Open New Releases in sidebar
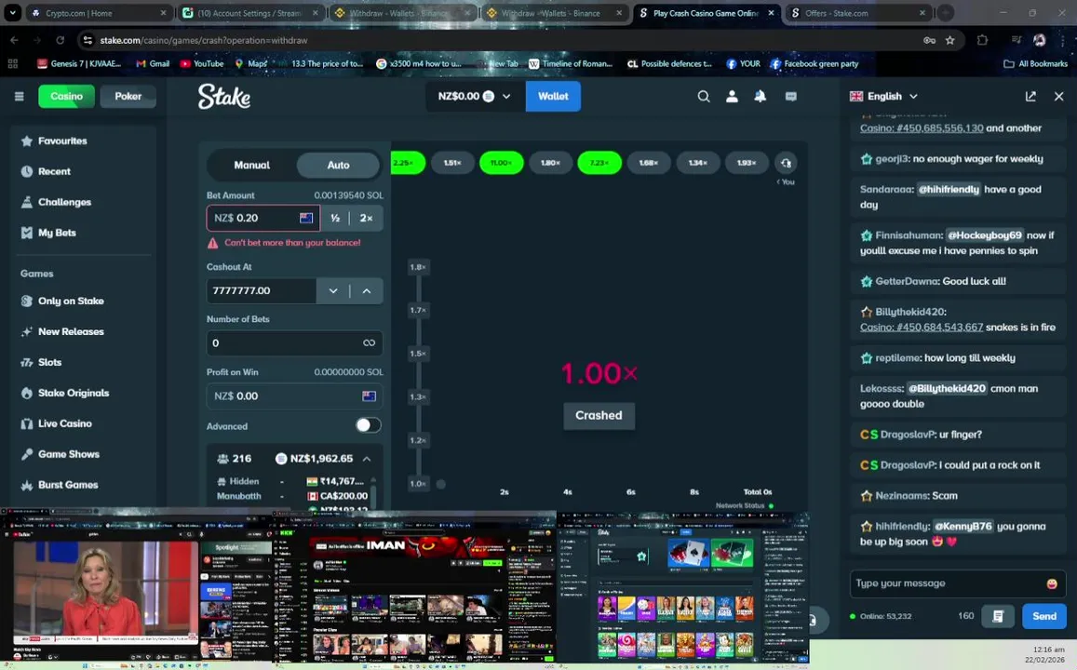 (x=70, y=331)
